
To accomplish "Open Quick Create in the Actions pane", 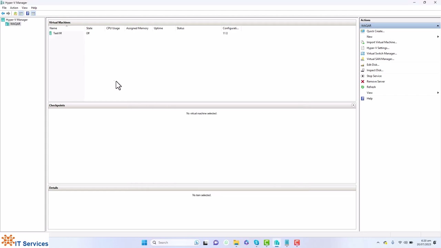I will click(375, 31).
